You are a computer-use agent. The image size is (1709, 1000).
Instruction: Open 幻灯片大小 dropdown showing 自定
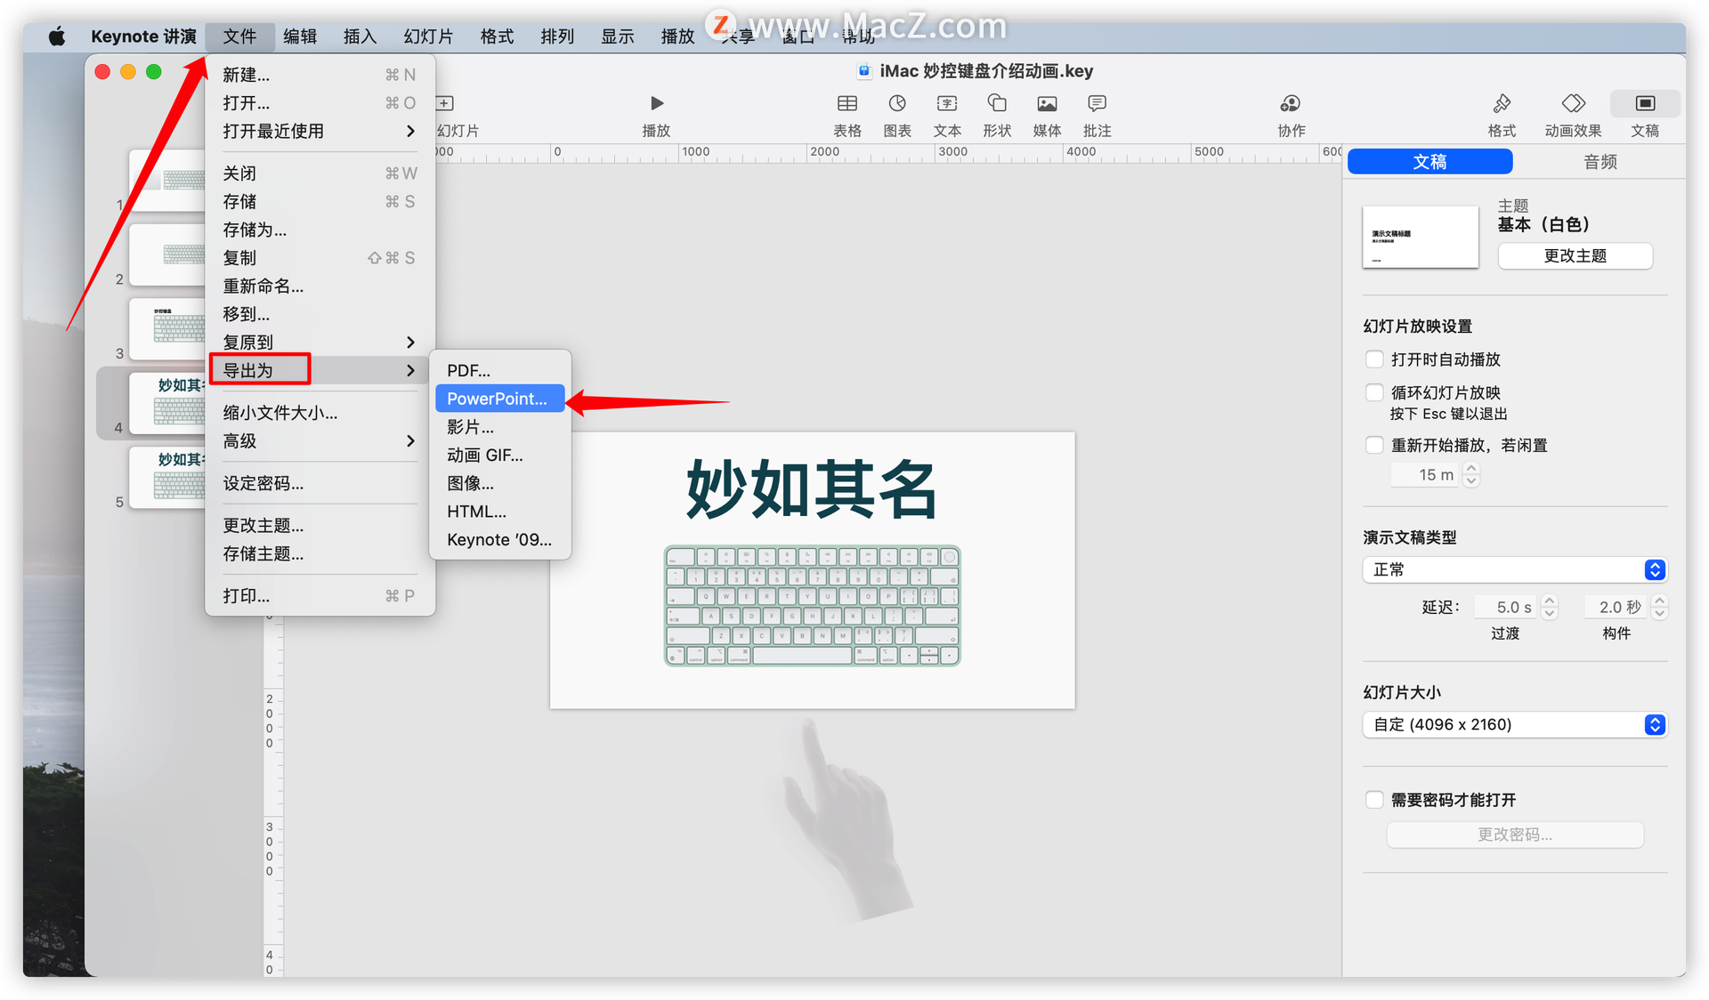tap(1514, 724)
